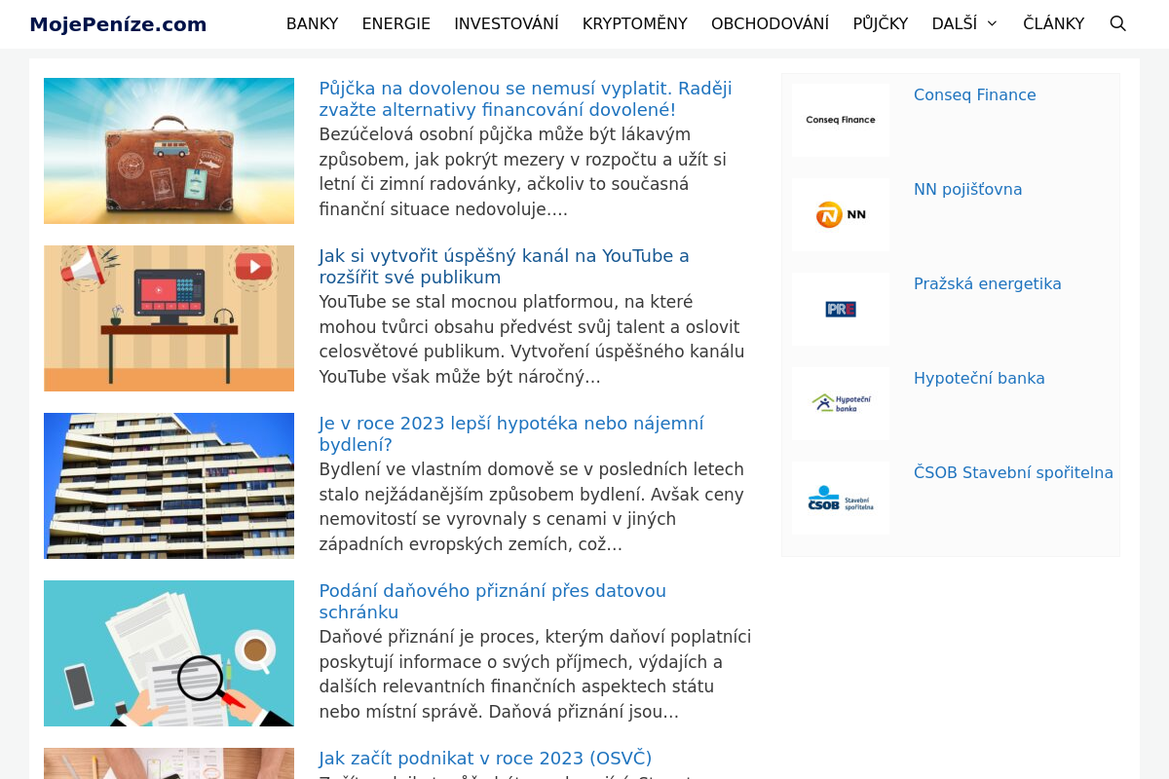This screenshot has width=1169, height=779.
Task: Click the ČSOB Stavební spořitelna logo
Action: pyautogui.click(x=841, y=498)
